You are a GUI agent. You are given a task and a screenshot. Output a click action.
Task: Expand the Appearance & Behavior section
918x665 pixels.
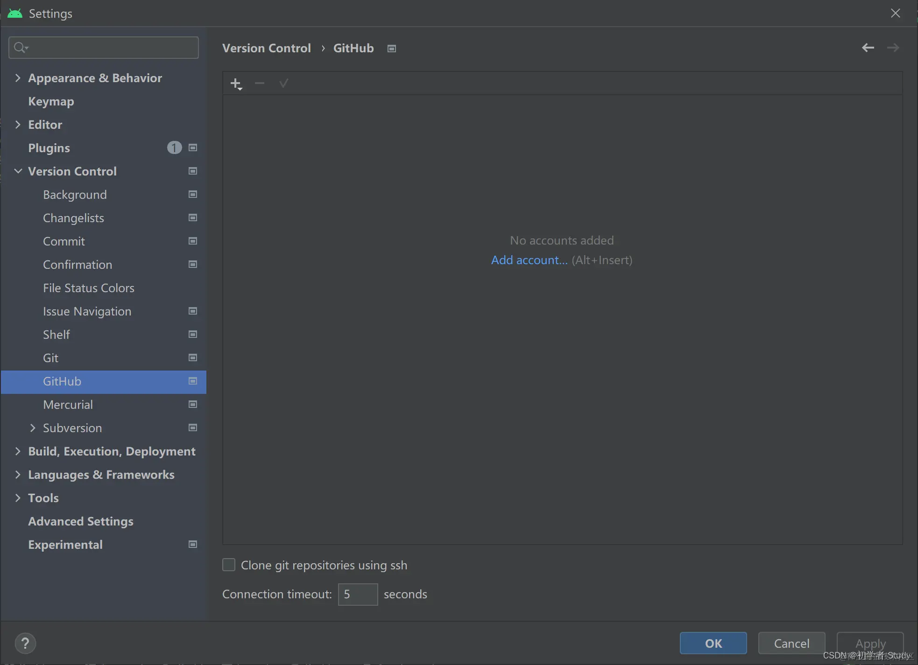(18, 78)
